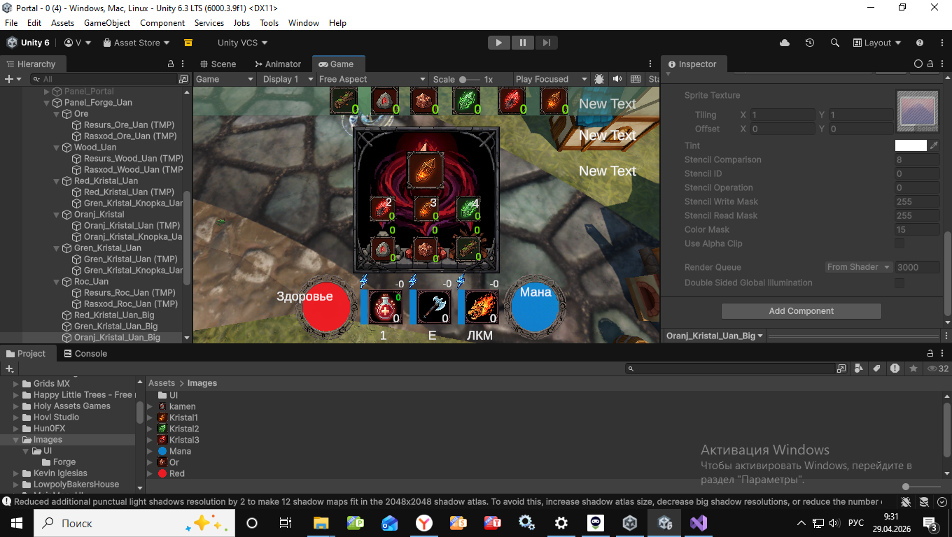This screenshot has width=952, height=537.
Task: Open the GameObject menu
Action: pyautogui.click(x=107, y=23)
